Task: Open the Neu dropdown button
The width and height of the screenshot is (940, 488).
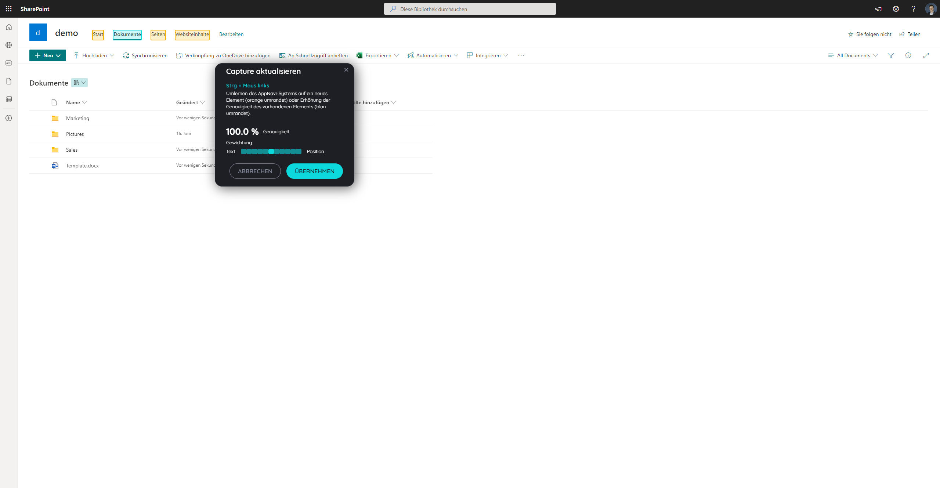Action: point(48,55)
